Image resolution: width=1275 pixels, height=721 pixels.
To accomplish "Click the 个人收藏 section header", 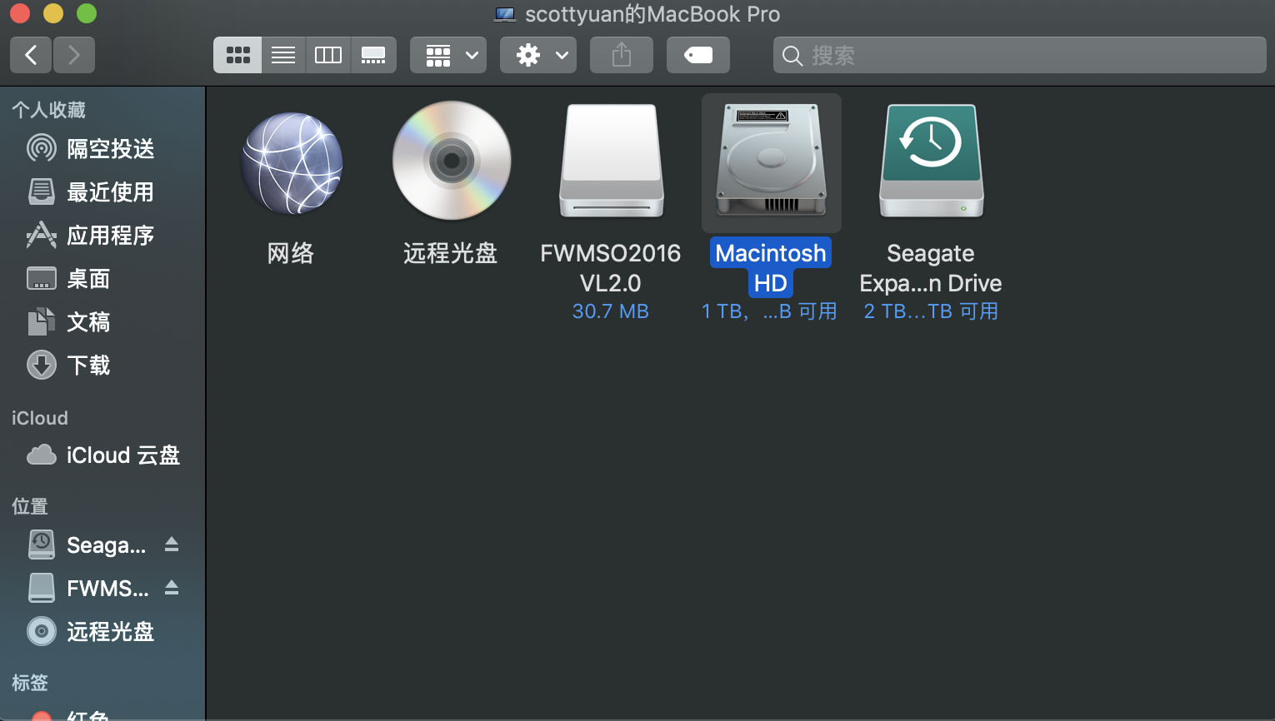I will click(49, 110).
